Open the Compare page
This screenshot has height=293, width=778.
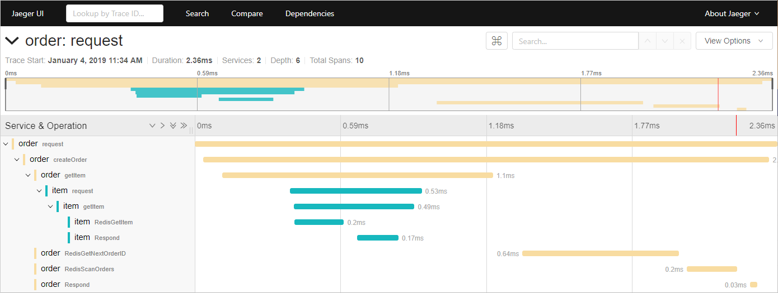pyautogui.click(x=247, y=13)
